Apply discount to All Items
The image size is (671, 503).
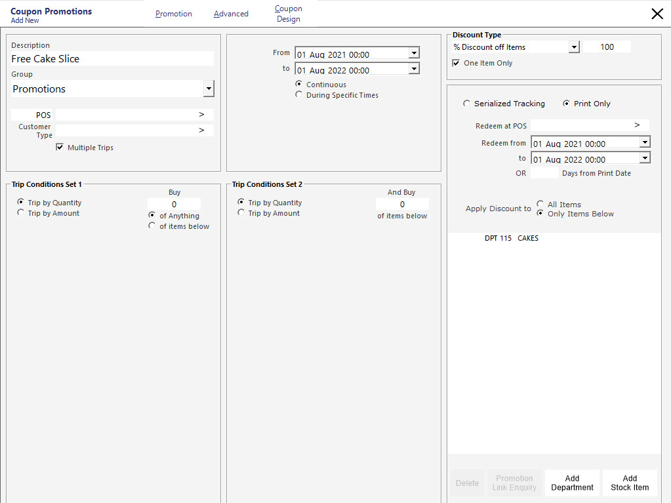(x=540, y=204)
